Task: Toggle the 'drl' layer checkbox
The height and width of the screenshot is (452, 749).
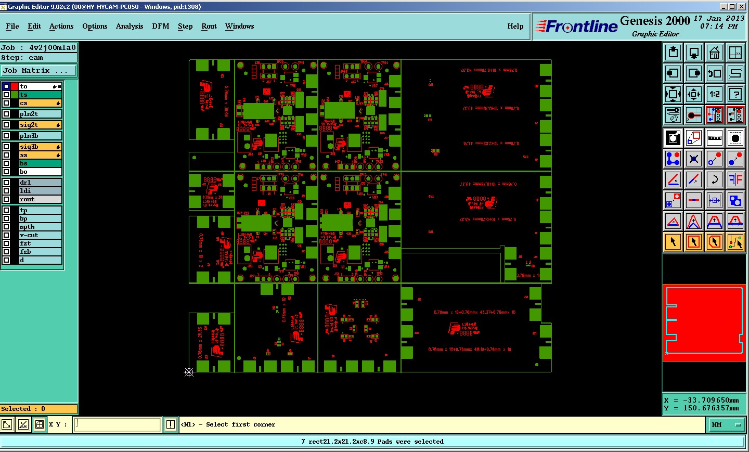Action: pyautogui.click(x=6, y=183)
